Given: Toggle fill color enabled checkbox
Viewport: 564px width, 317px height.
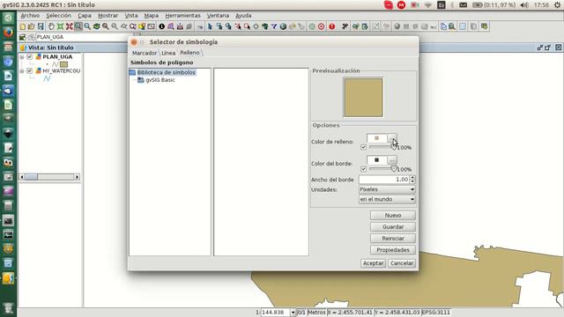Looking at the screenshot, I should 363,147.
